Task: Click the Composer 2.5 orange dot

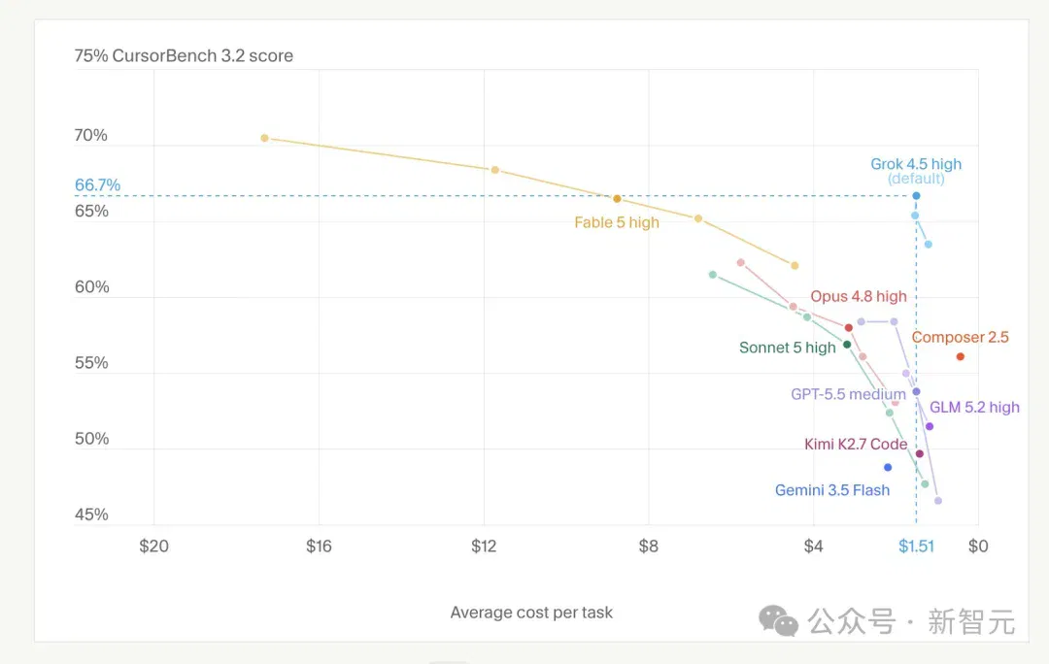Action: pos(960,356)
